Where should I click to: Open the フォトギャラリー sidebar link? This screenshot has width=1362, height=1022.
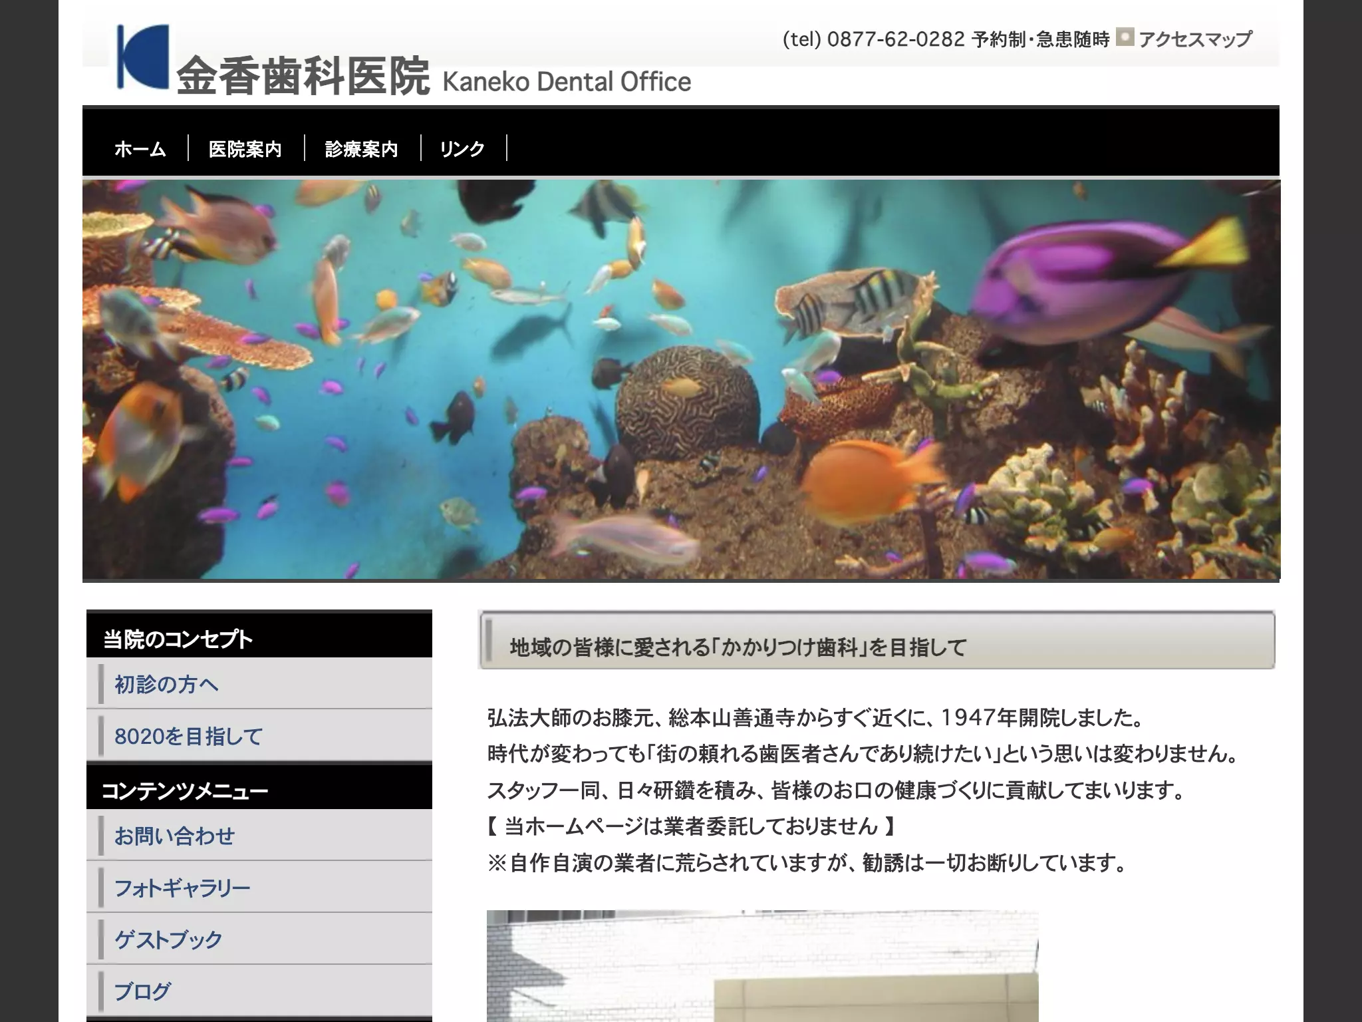[259, 888]
